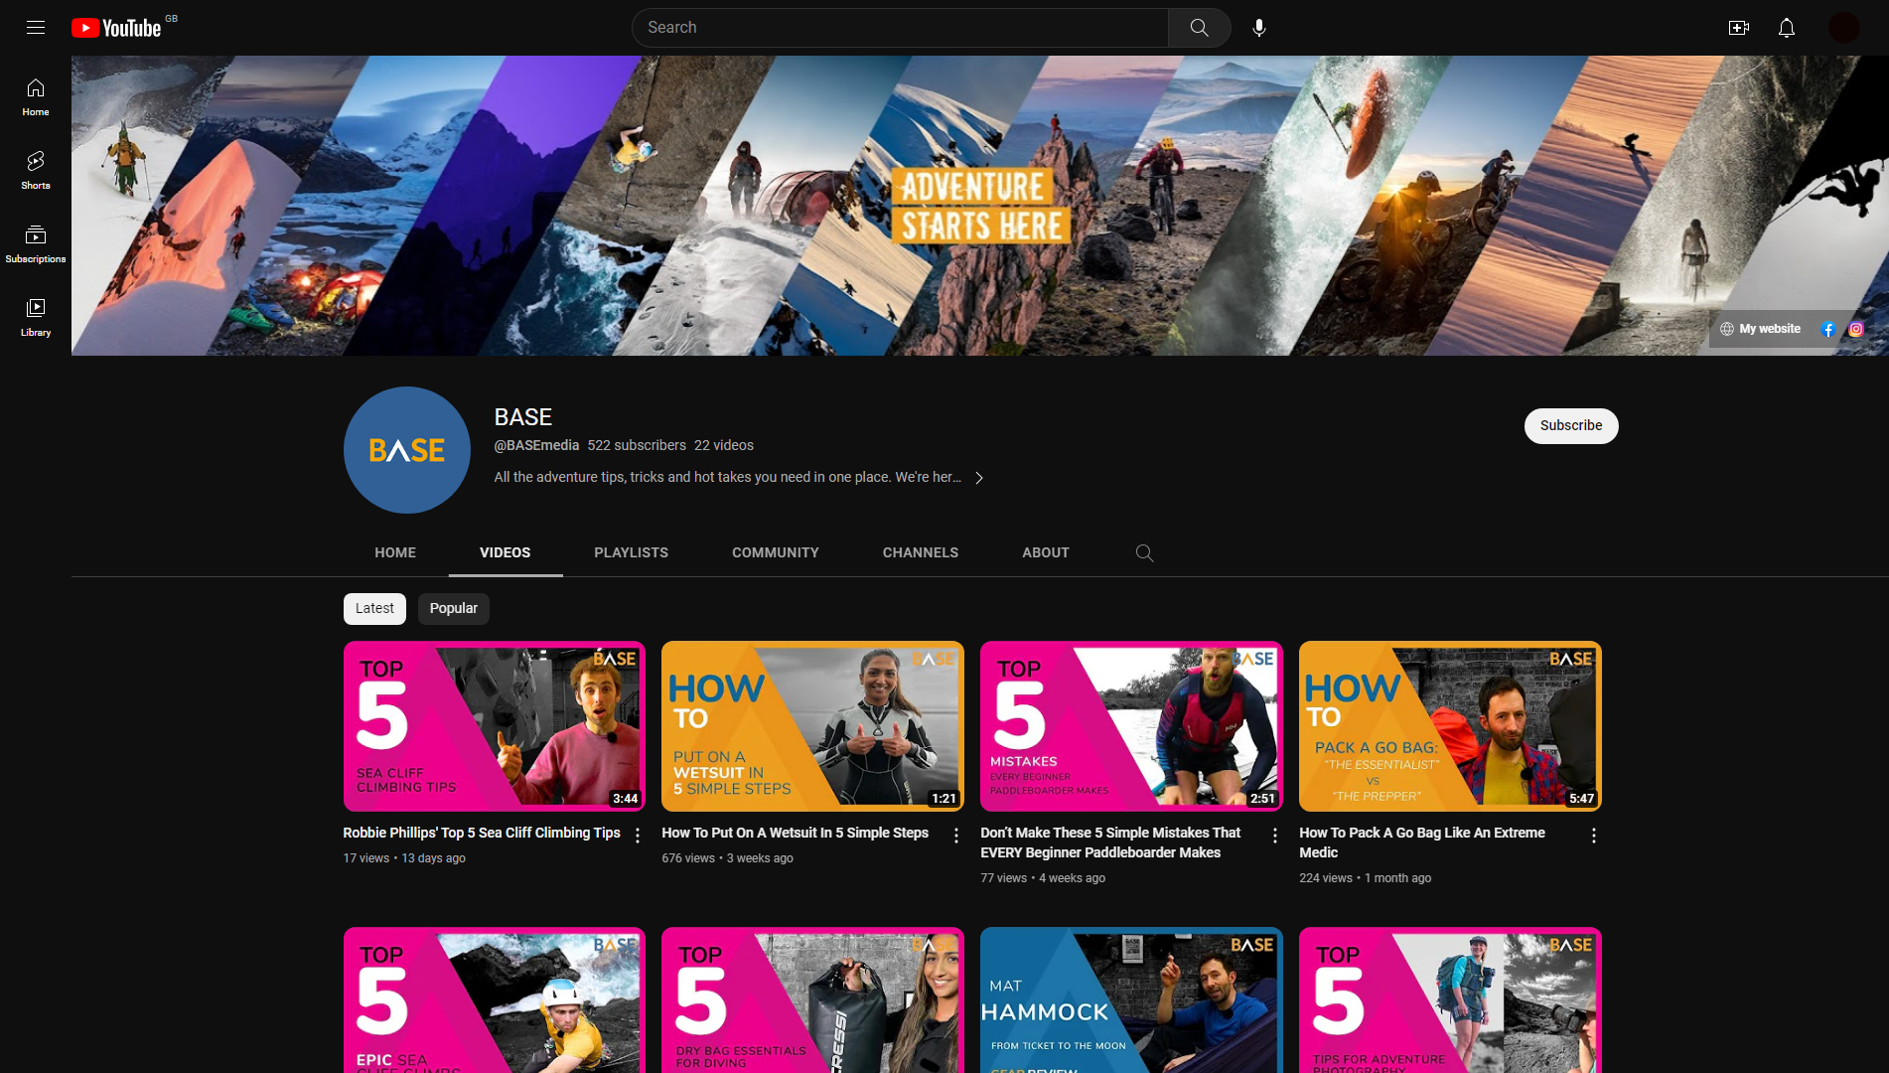
Task: Select the Popular sort chip
Action: coord(454,608)
